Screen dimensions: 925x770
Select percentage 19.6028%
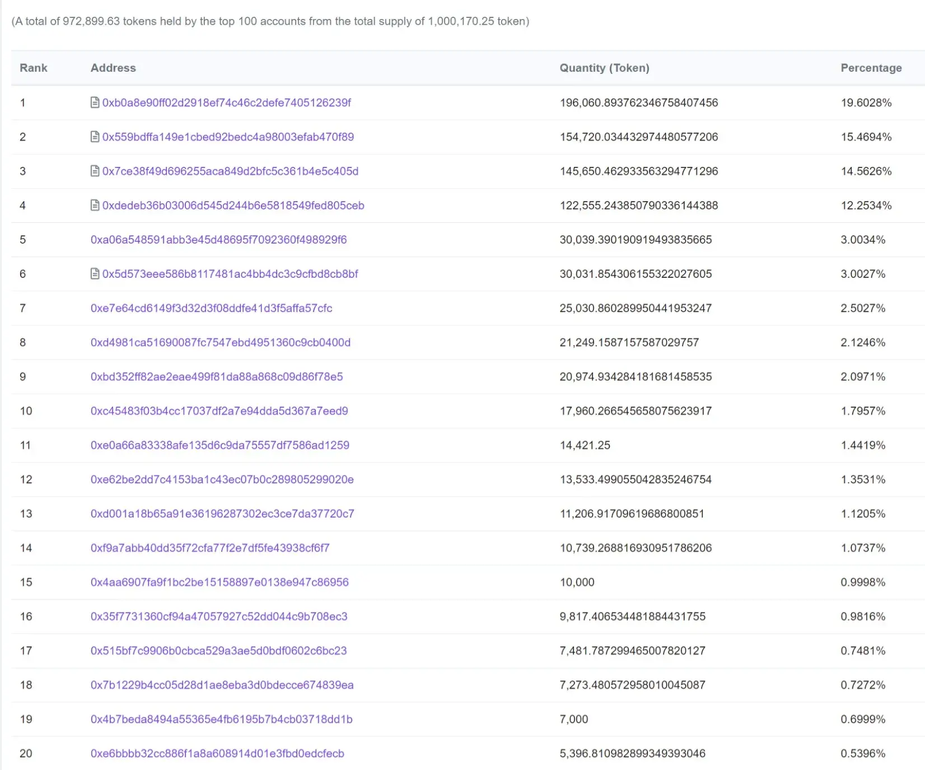[866, 102]
